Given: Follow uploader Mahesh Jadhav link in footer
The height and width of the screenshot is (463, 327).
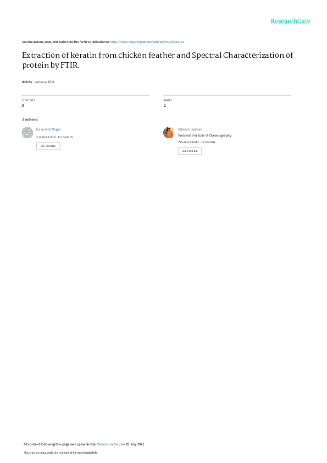Looking at the screenshot, I should pos(108,444).
